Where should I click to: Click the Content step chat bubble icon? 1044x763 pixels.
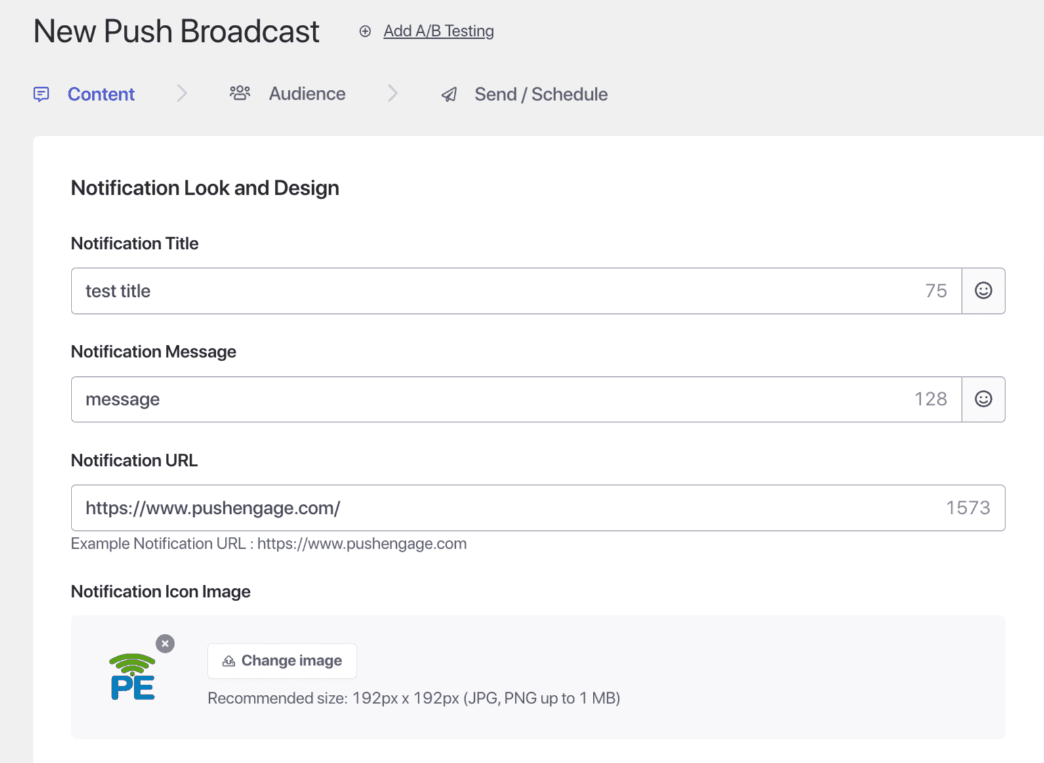(41, 94)
